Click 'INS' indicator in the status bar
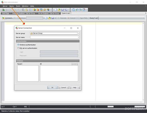The height and width of the screenshot is (113, 147). click(x=25, y=106)
